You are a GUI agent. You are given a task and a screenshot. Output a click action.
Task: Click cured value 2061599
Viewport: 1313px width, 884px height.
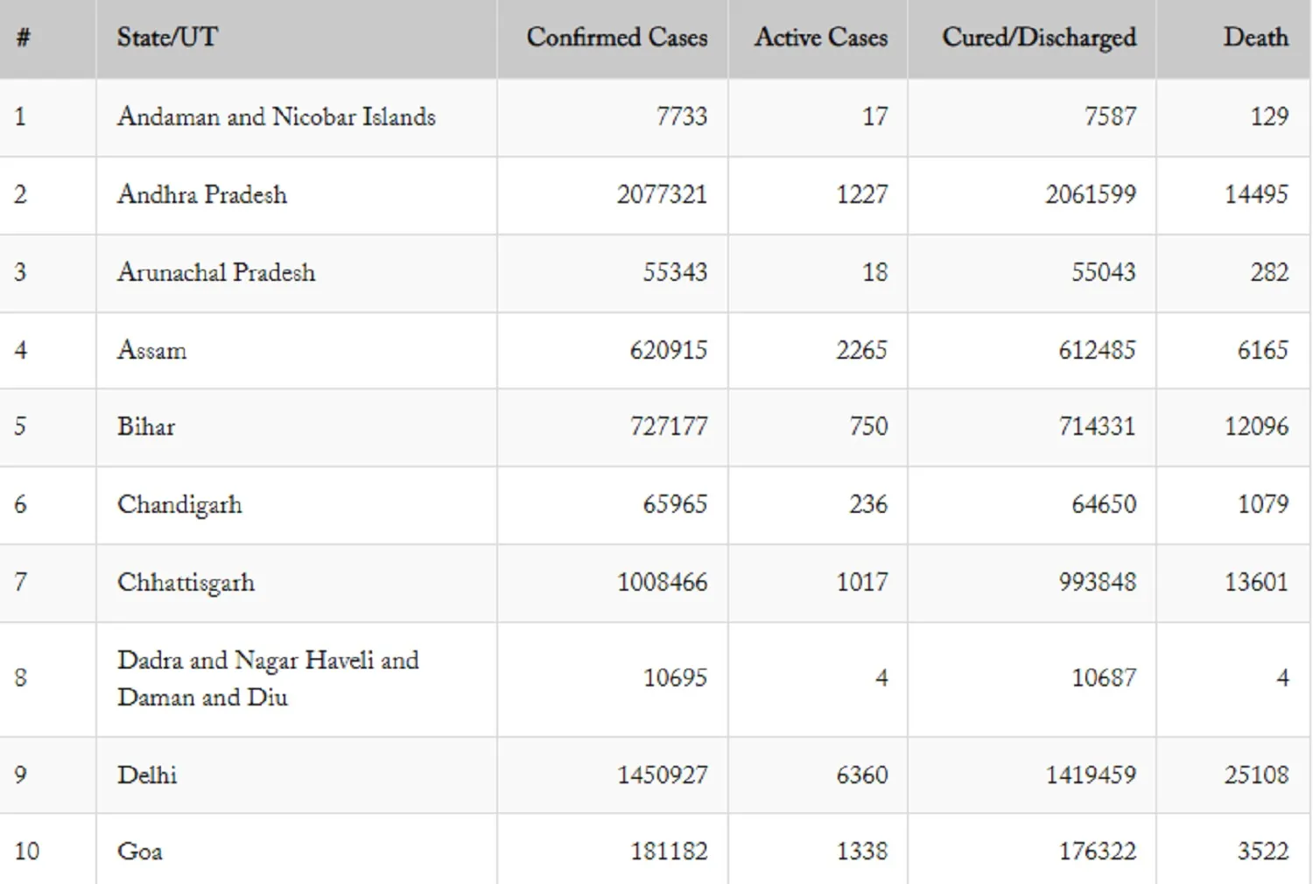click(x=1091, y=194)
